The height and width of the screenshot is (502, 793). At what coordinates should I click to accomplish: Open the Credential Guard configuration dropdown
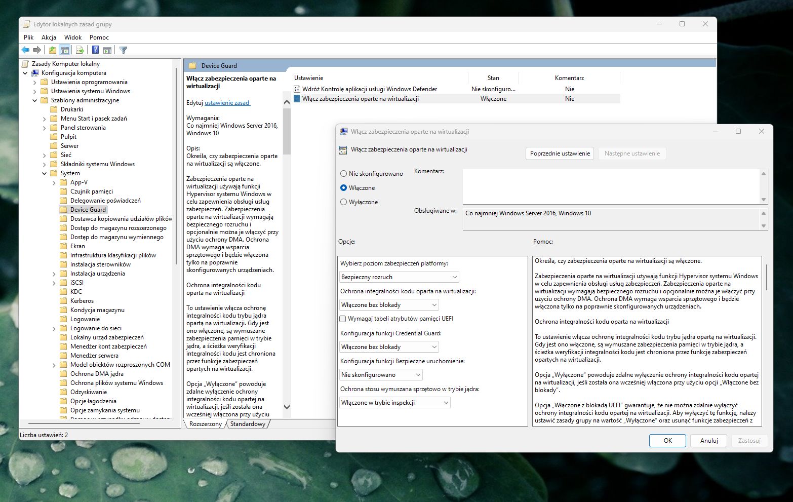coord(389,347)
